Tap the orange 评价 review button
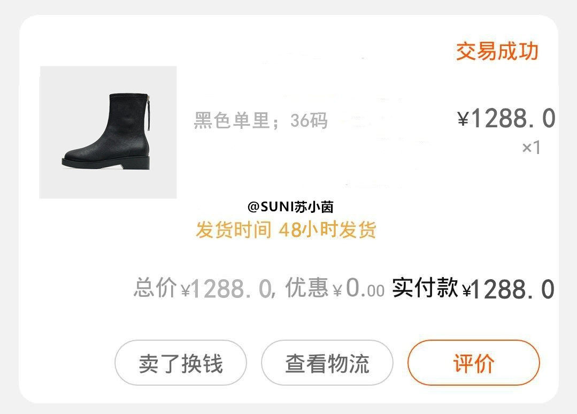 (474, 363)
